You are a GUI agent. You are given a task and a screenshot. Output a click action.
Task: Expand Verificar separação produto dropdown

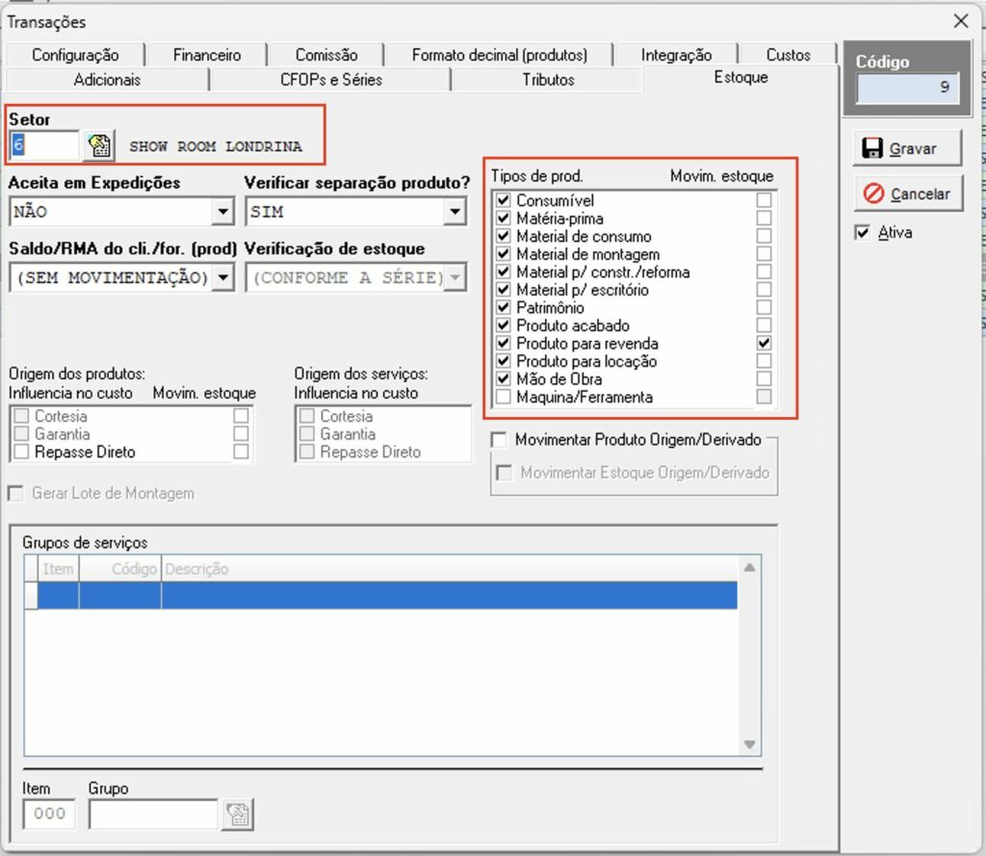point(454,211)
